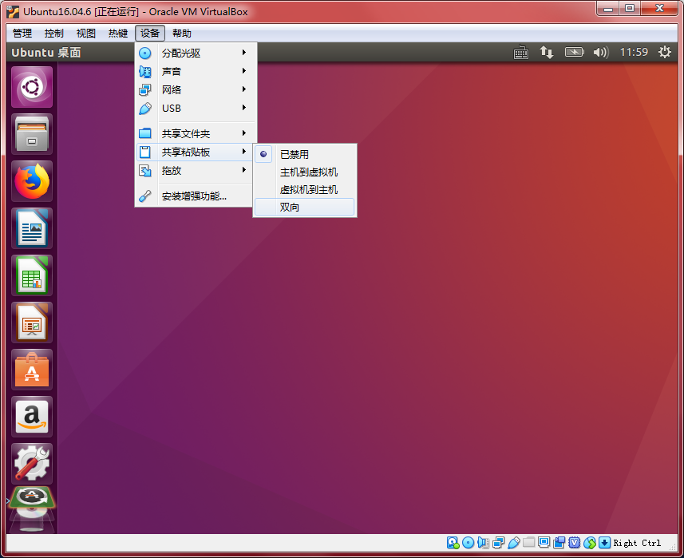Open the 帮助 menu
Viewport: 684px width, 558px height.
tap(181, 34)
